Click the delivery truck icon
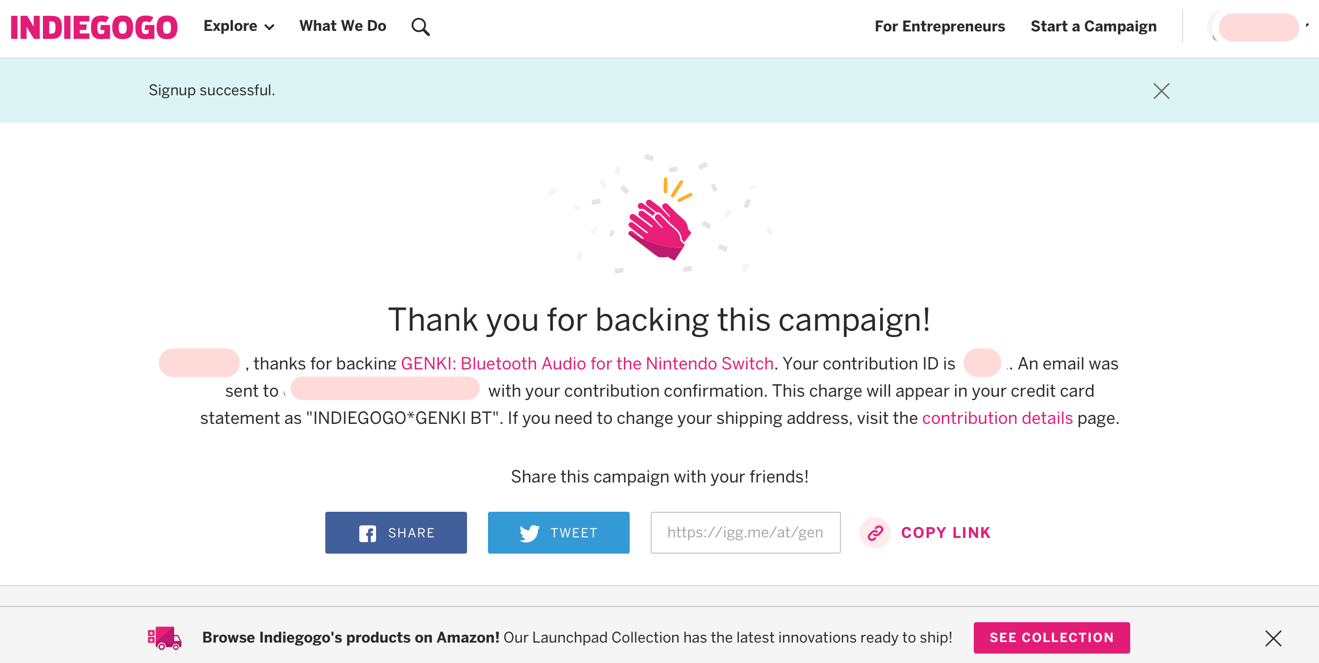 pos(164,638)
